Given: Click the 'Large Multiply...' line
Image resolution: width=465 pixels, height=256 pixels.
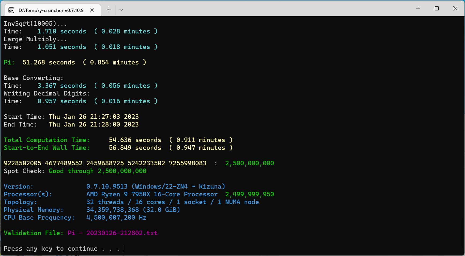Looking at the screenshot, I should 35,39.
